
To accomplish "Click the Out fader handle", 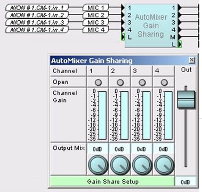I will click(186, 100).
